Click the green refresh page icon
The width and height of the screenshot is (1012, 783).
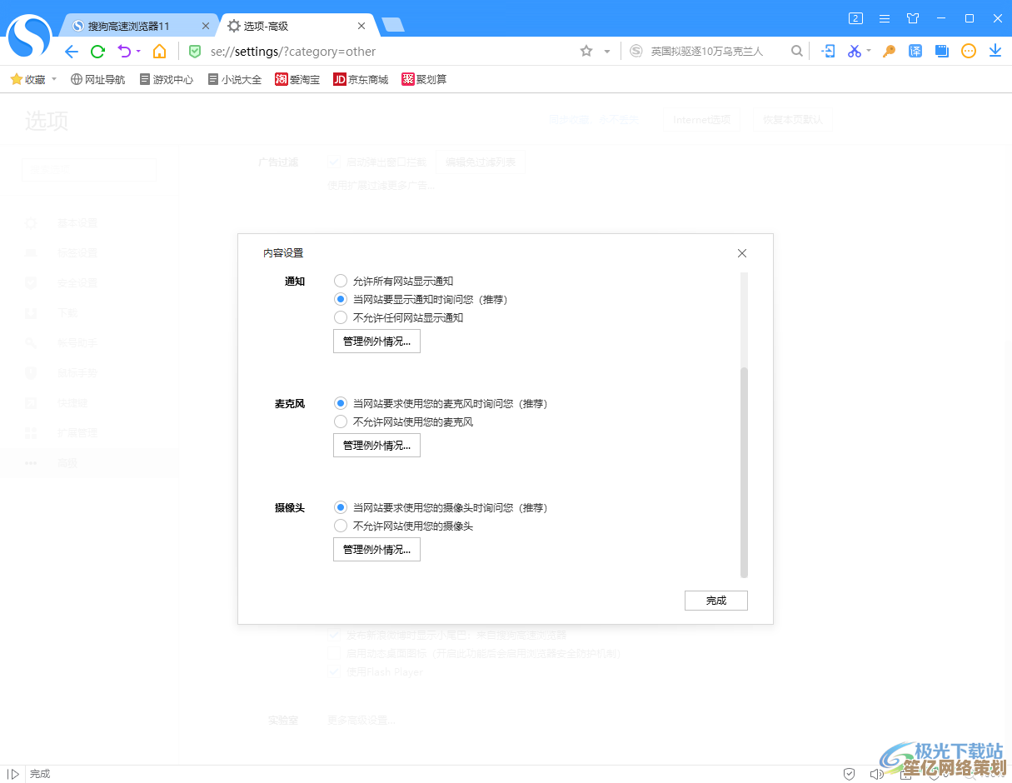click(x=97, y=52)
